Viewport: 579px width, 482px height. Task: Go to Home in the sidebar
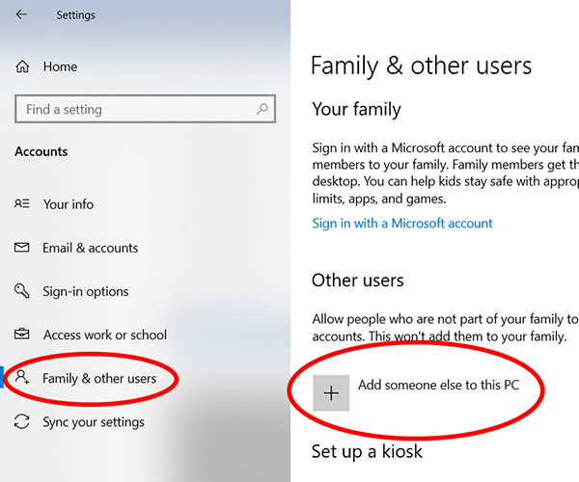click(60, 67)
